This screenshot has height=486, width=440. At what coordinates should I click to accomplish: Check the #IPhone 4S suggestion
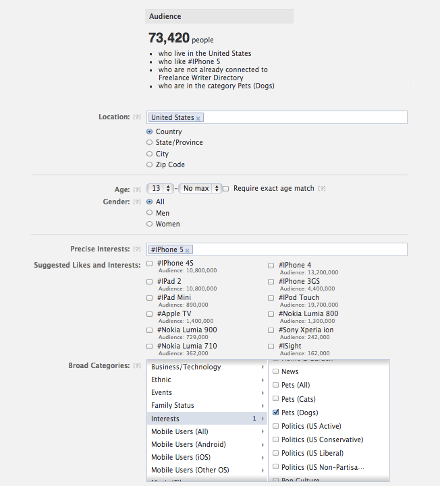click(x=150, y=264)
